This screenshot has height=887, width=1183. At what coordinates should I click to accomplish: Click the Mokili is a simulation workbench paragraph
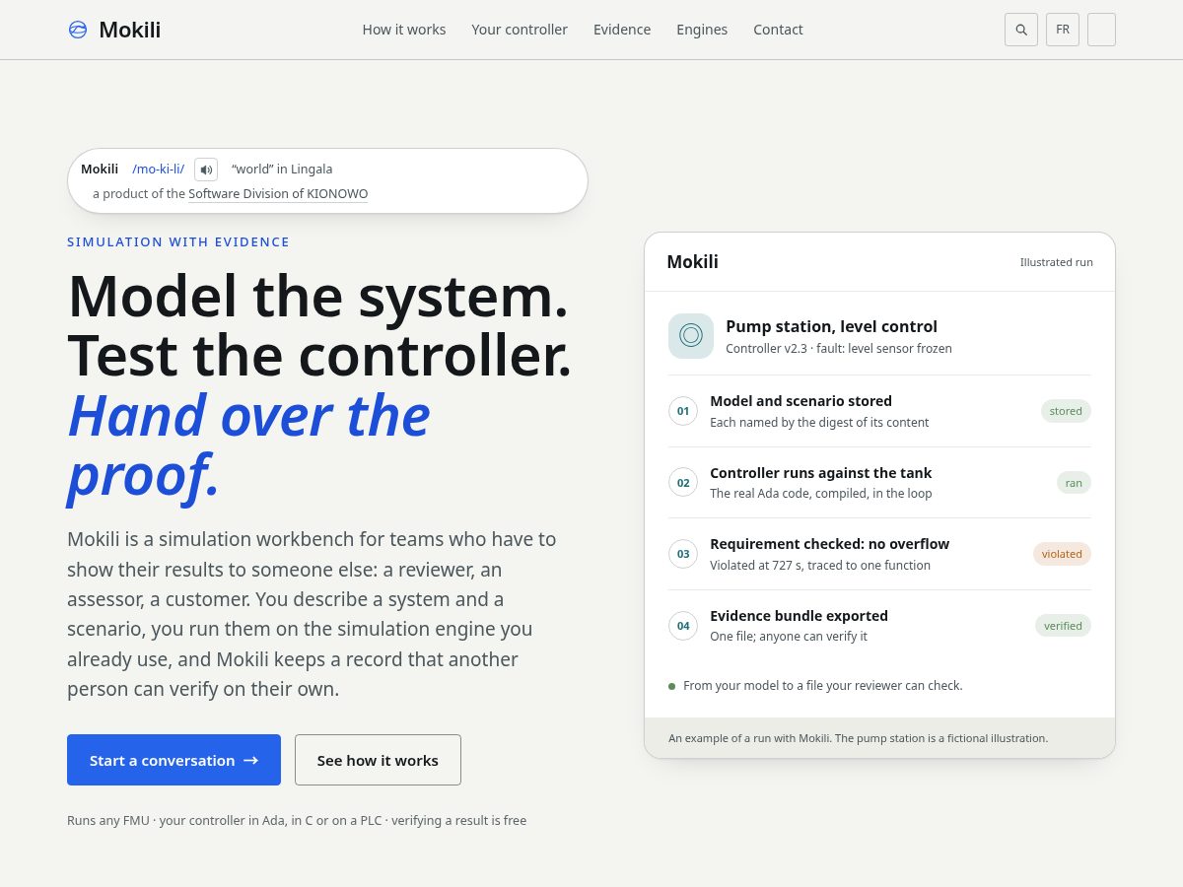coord(313,614)
